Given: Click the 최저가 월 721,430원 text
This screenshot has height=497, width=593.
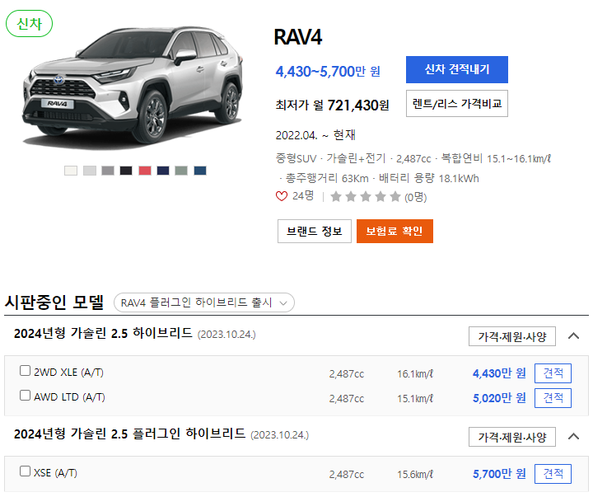Looking at the screenshot, I should coord(333,105).
